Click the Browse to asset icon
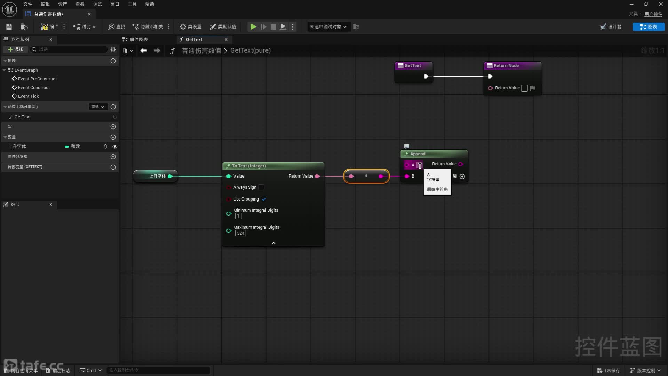This screenshot has height=376, width=668. [x=24, y=27]
